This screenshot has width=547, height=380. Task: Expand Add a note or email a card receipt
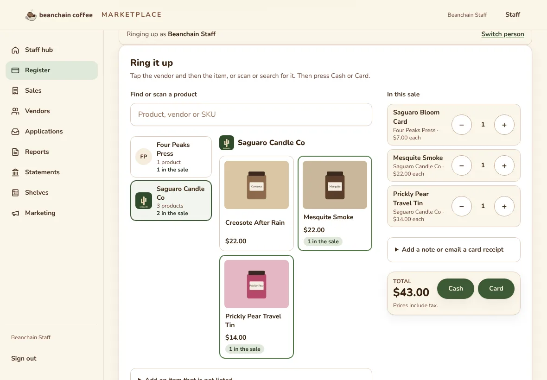[x=453, y=250]
